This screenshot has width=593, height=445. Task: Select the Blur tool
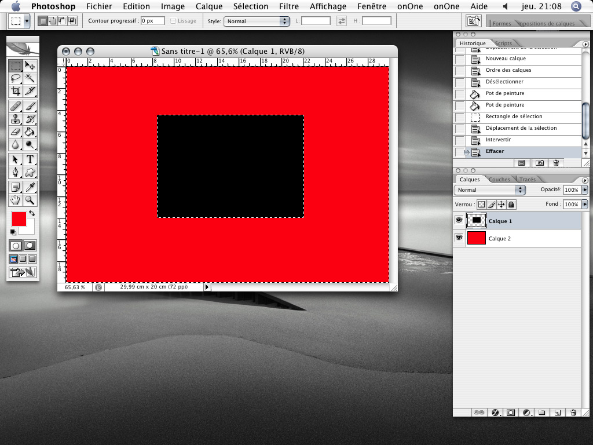(x=16, y=144)
